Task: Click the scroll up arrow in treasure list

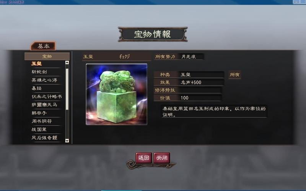Action: point(67,62)
